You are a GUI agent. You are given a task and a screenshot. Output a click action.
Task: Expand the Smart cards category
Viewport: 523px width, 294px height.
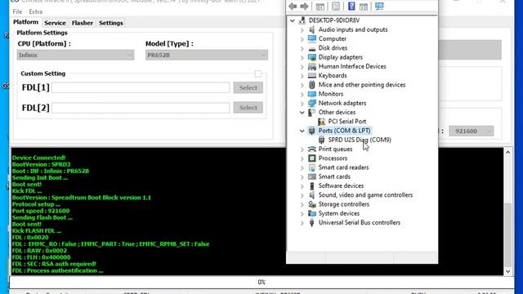302,177
